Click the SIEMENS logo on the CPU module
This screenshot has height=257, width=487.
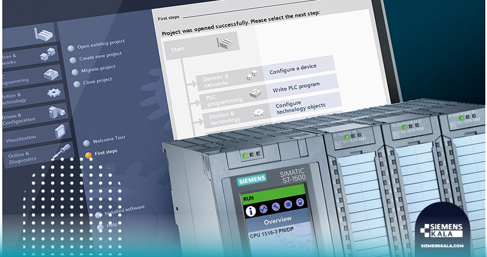252,179
